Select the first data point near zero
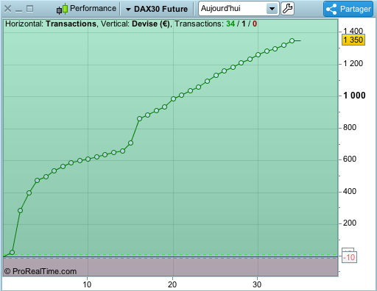Image resolution: width=377 pixels, height=291 pixels. tap(12, 252)
